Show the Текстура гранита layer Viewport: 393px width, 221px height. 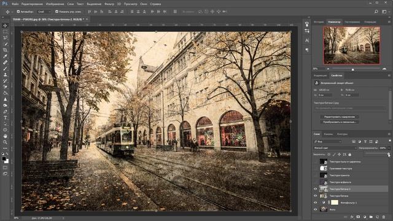click(315, 176)
